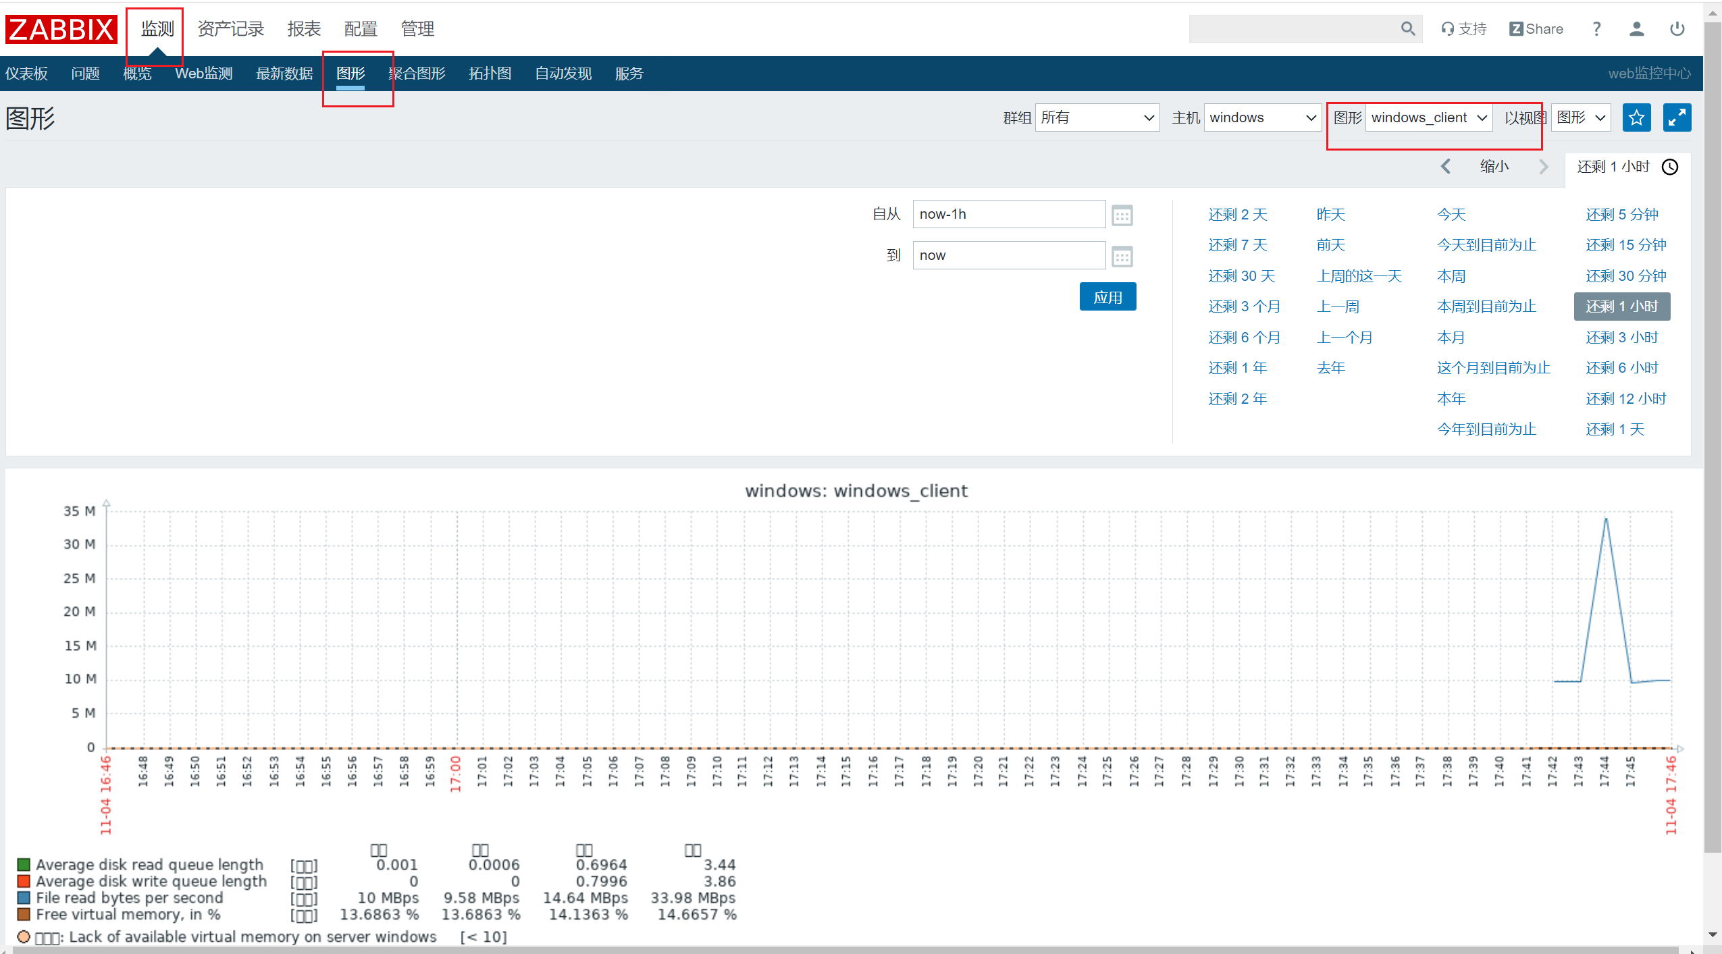The height and width of the screenshot is (954, 1722).
Task: Open the 报表 top menu
Action: coord(304,29)
